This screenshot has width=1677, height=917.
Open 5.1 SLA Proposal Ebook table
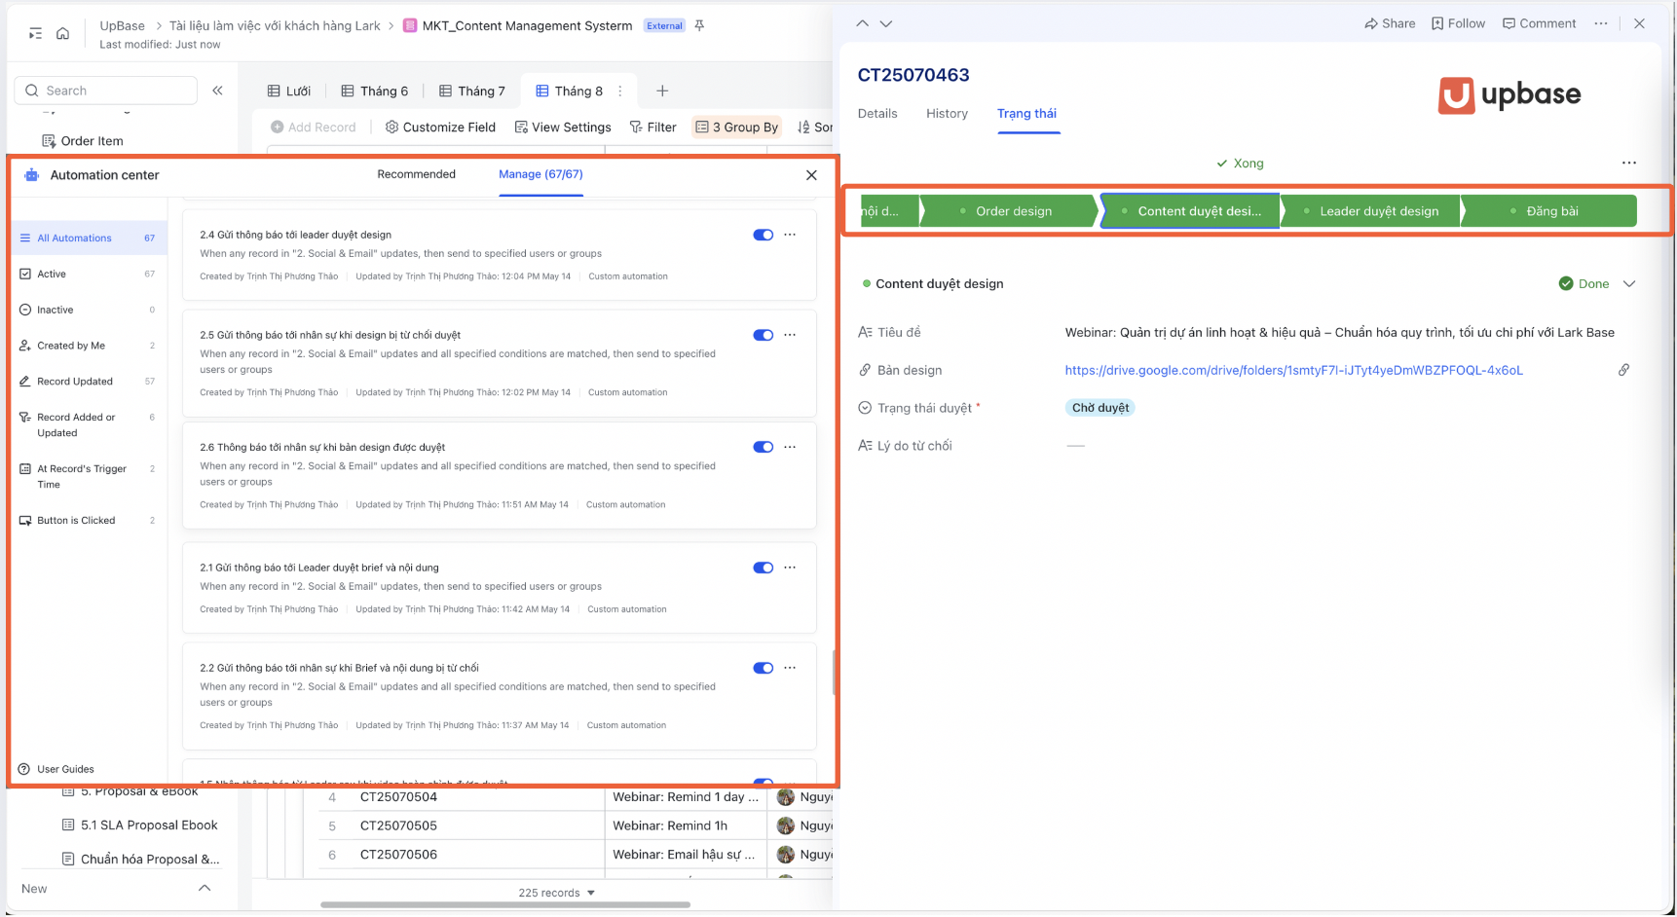point(139,825)
